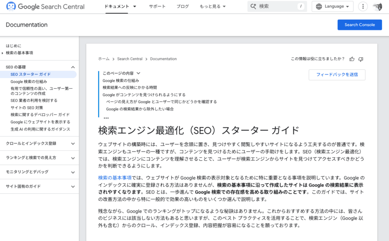389x241 pixels.
Task: Open the Language dropdown
Action: (332, 6)
